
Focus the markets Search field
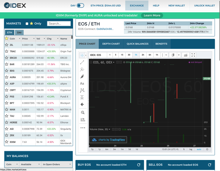pyautogui.click(x=59, y=24)
